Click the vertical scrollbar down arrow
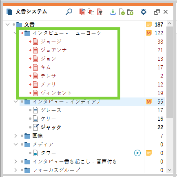The width and height of the screenshot is (177, 177). 170,170
